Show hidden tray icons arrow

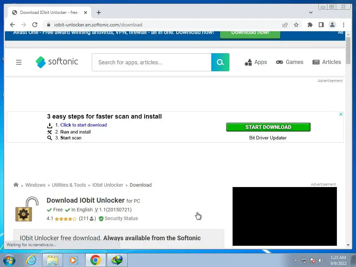(x=296, y=260)
